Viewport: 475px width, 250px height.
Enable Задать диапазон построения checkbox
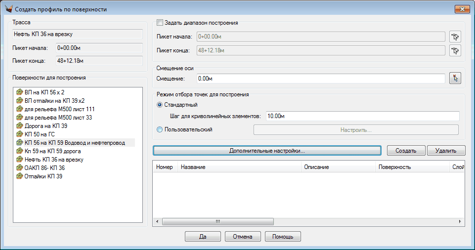(x=160, y=23)
